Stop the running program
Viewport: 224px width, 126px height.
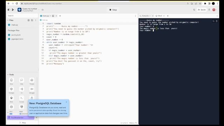tap(113, 10)
